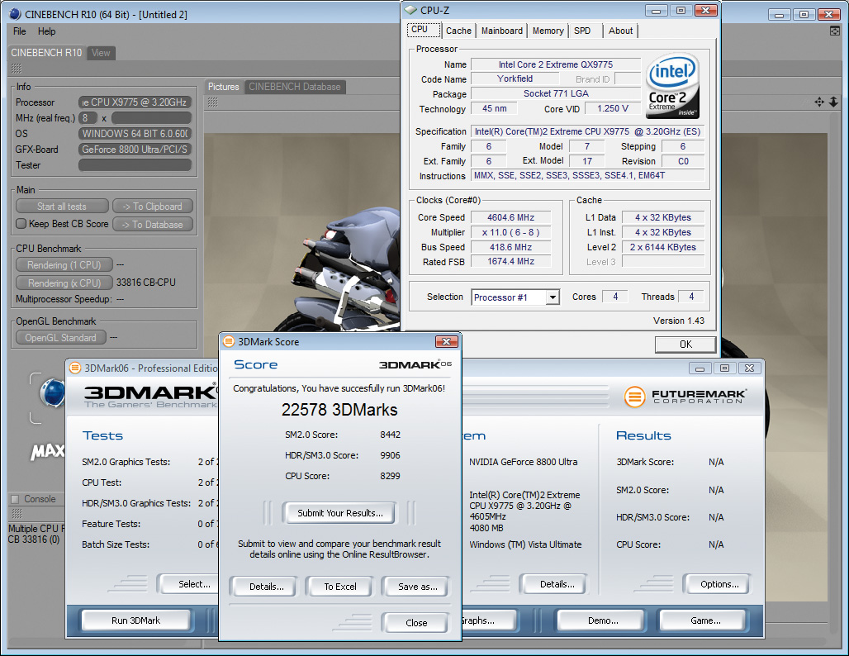Click Run 3DMark button

tap(136, 620)
